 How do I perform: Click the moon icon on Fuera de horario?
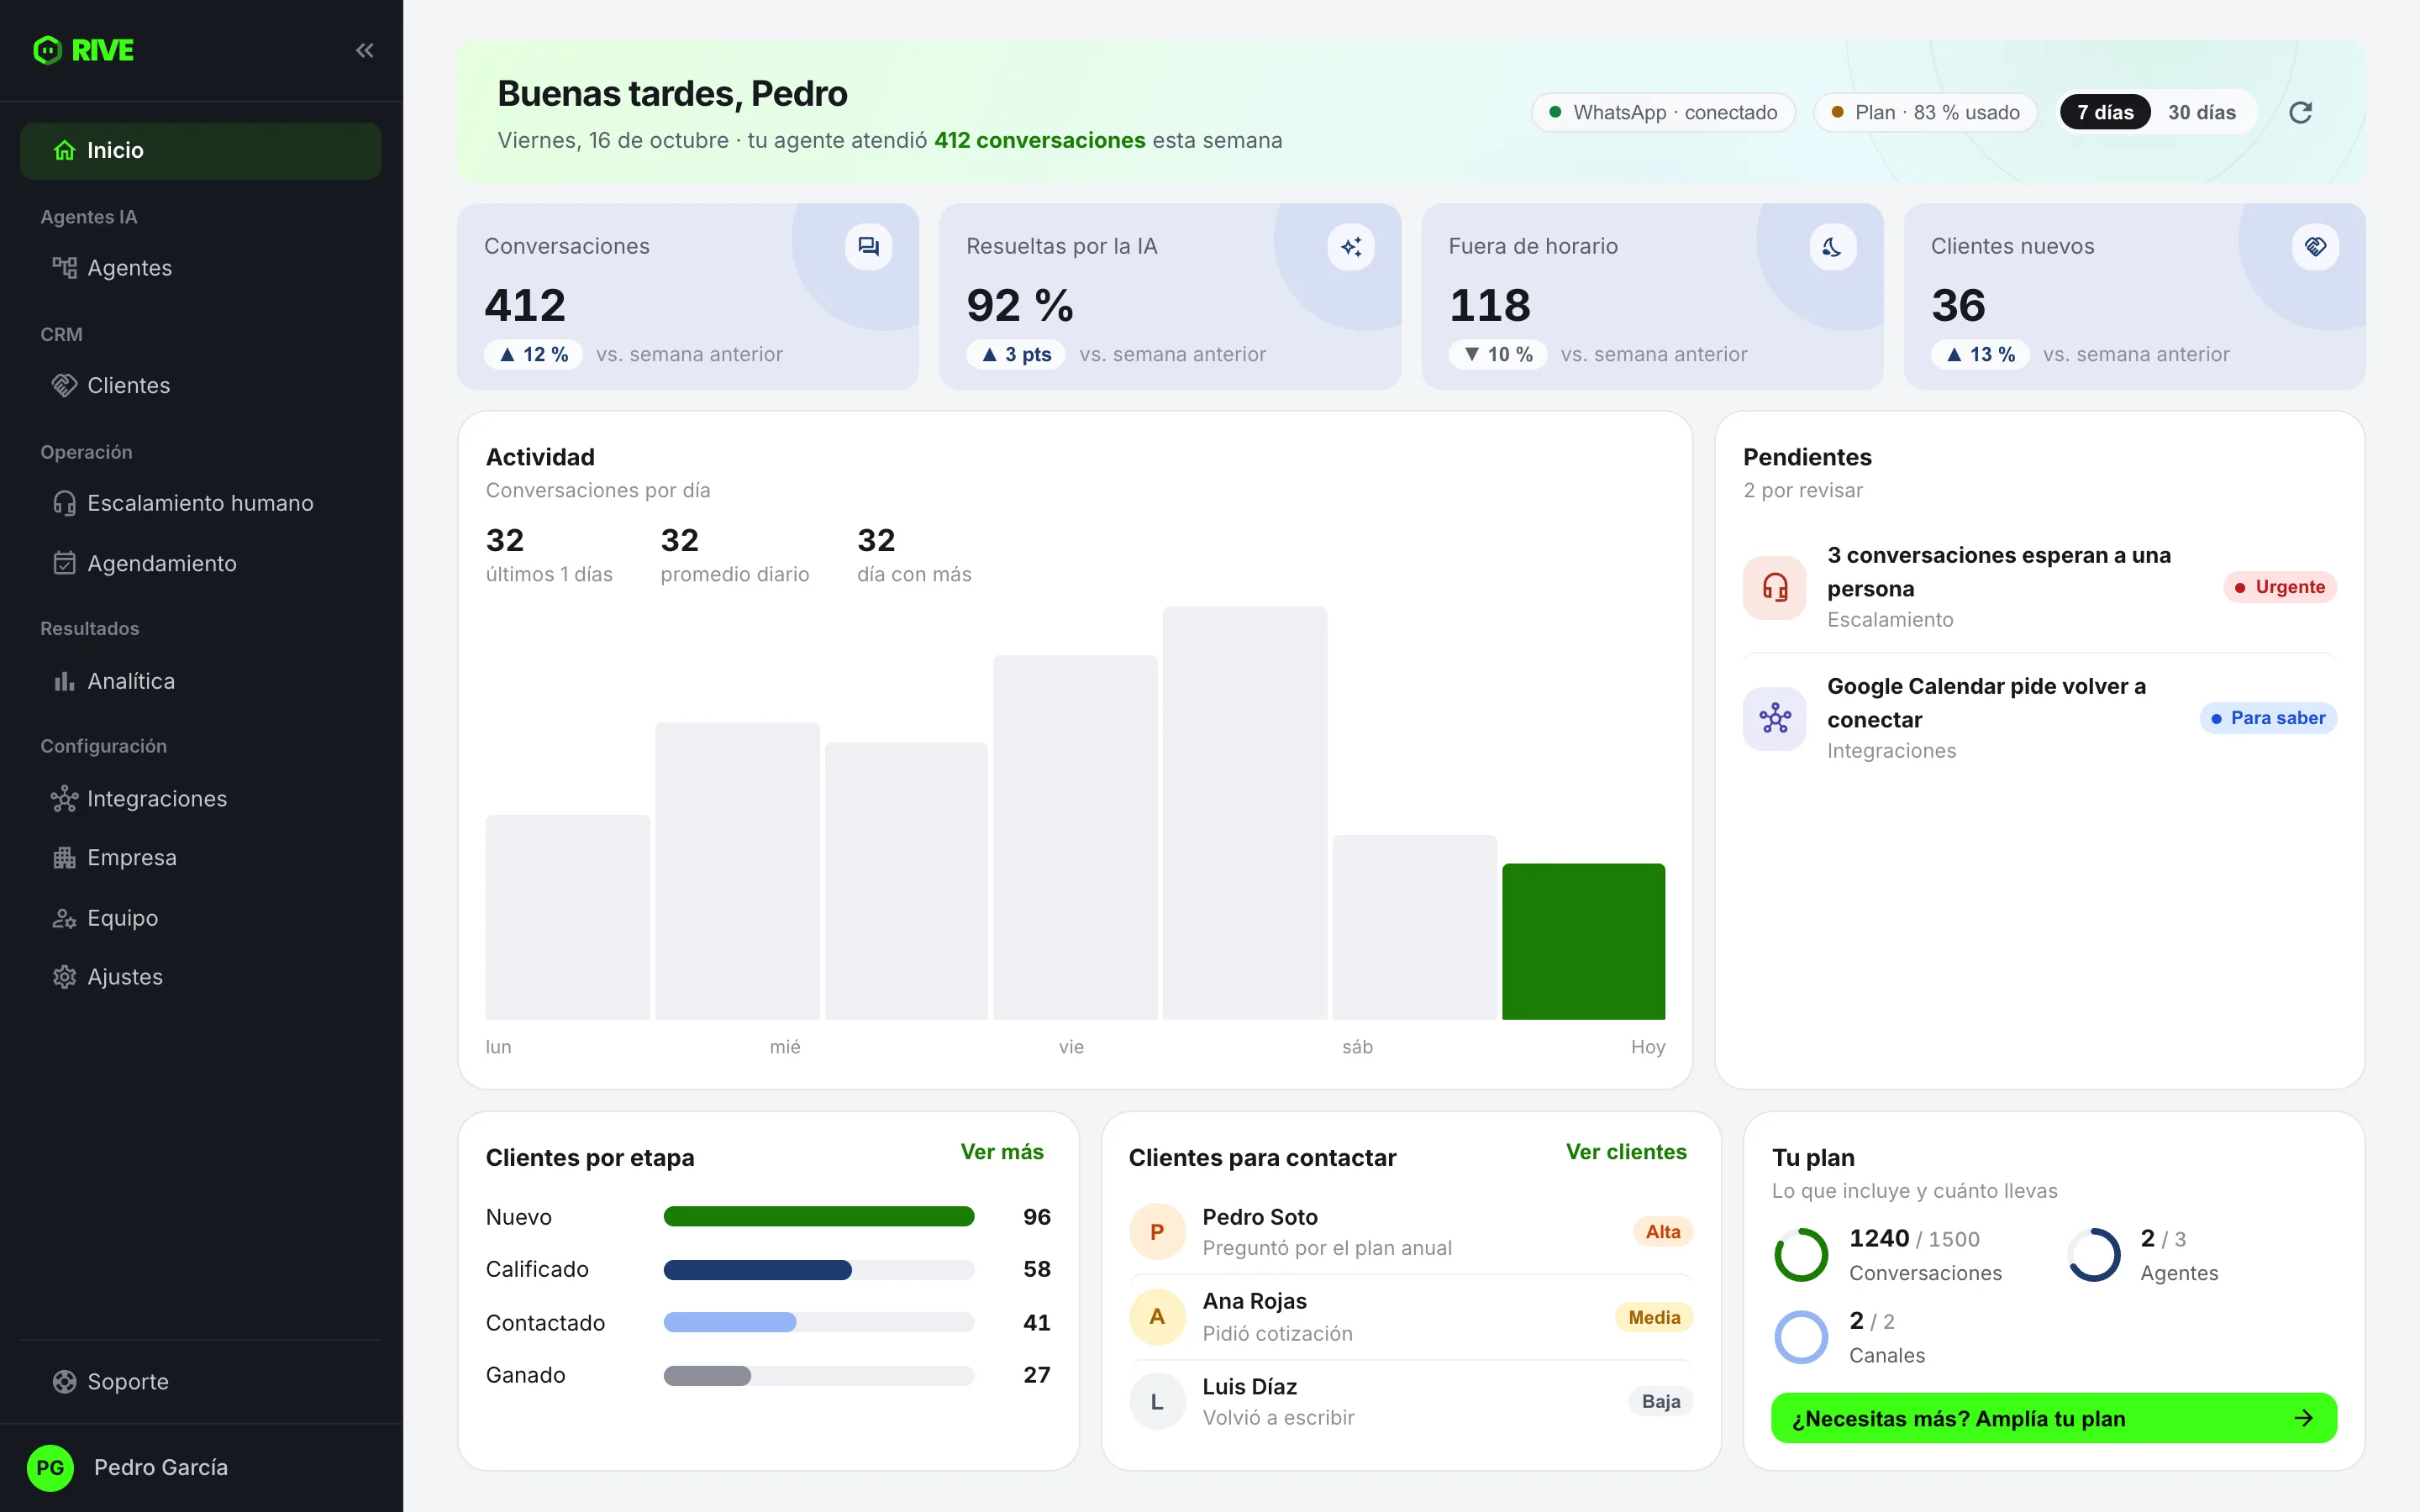click(1832, 246)
